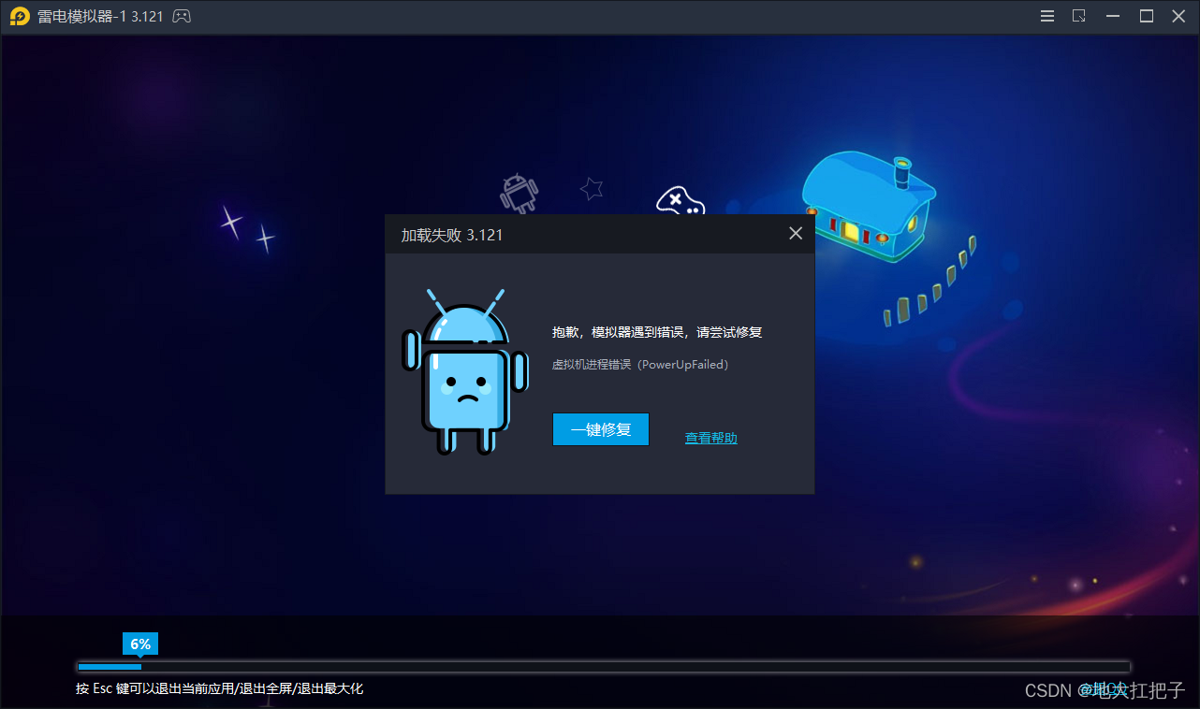Click the gamepad icon beside version number
The width and height of the screenshot is (1200, 709).
click(182, 16)
